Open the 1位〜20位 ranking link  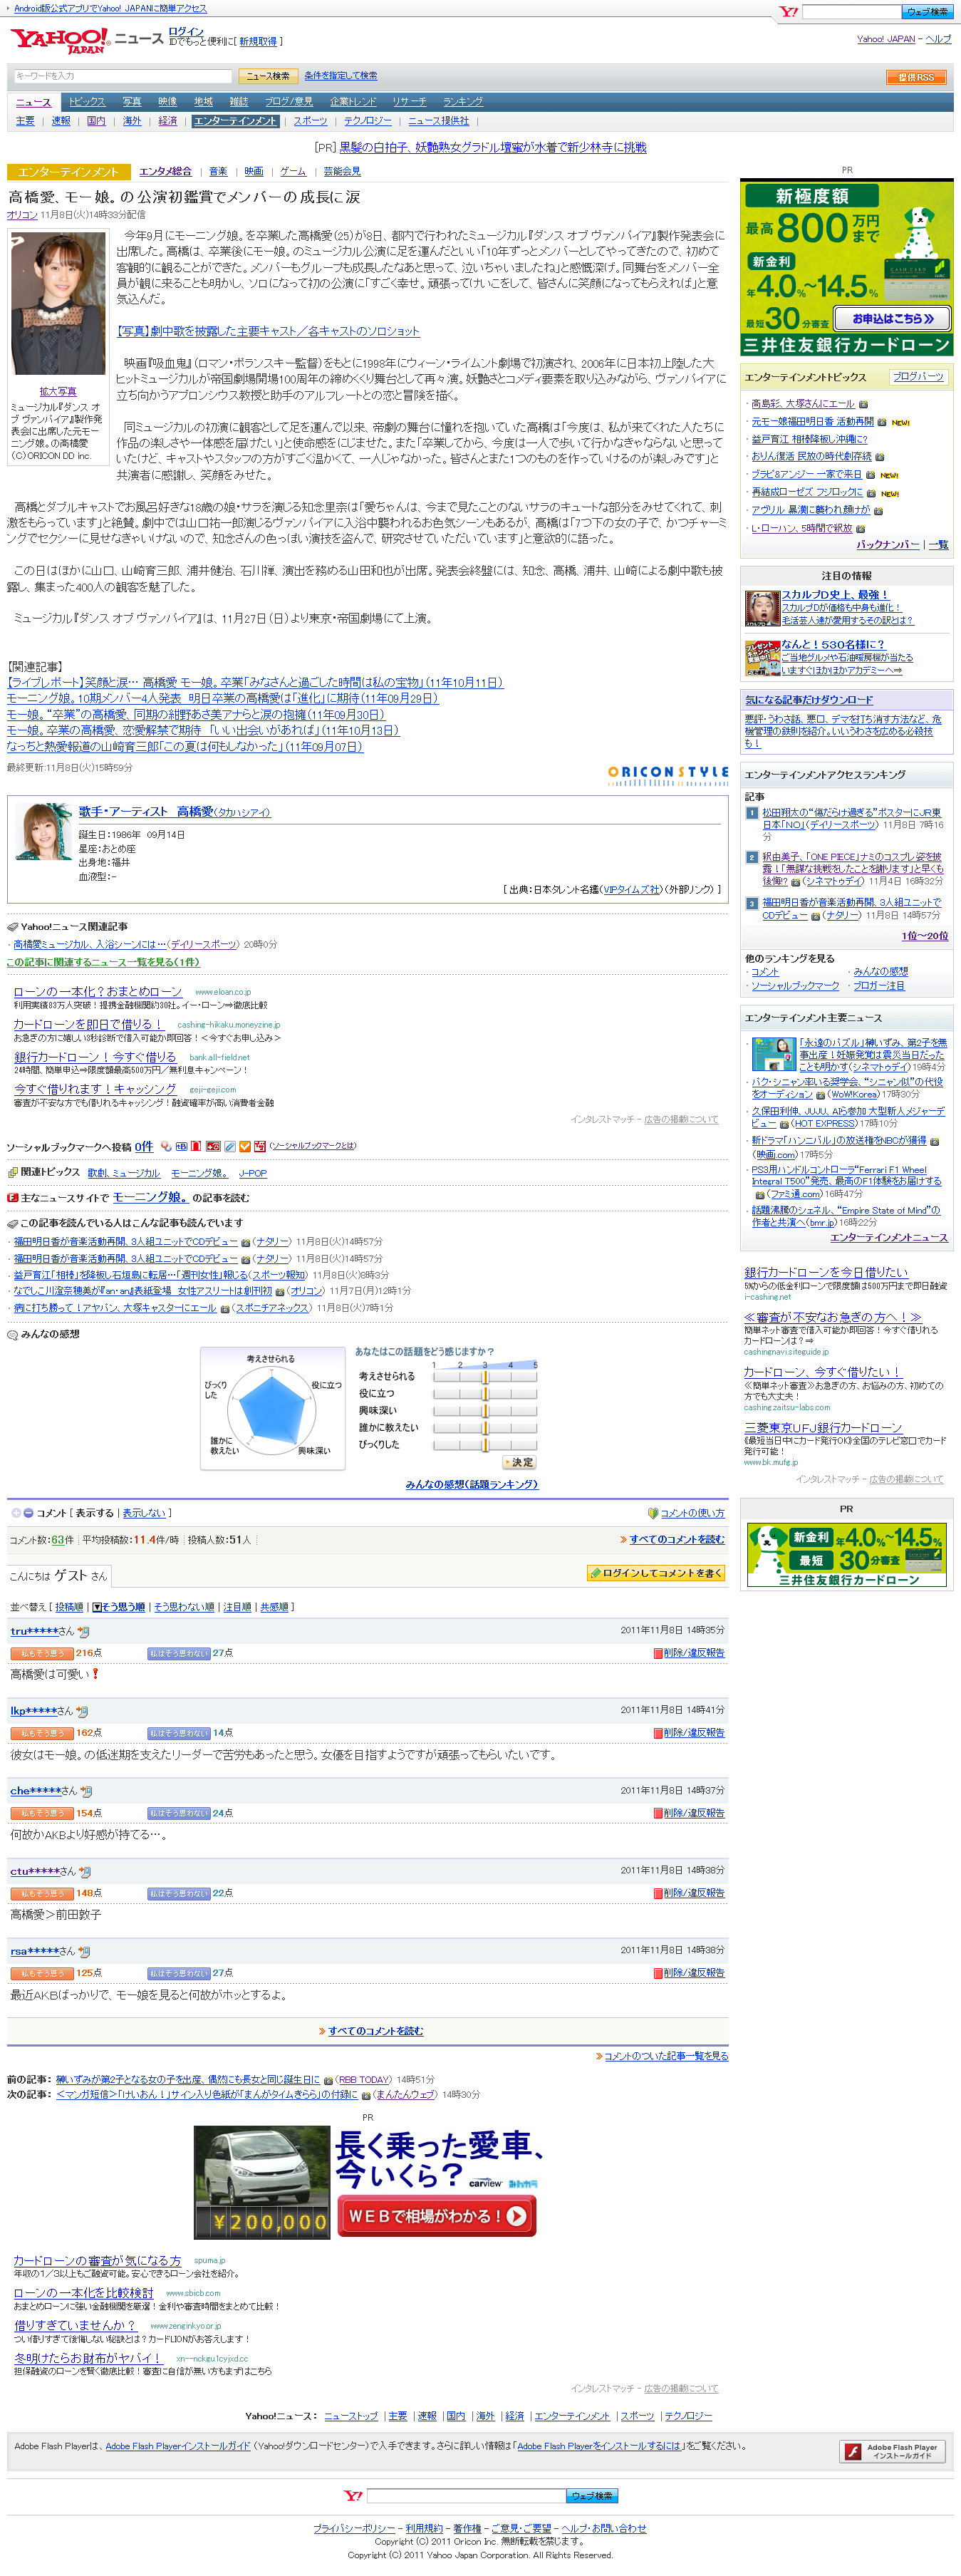(924, 936)
